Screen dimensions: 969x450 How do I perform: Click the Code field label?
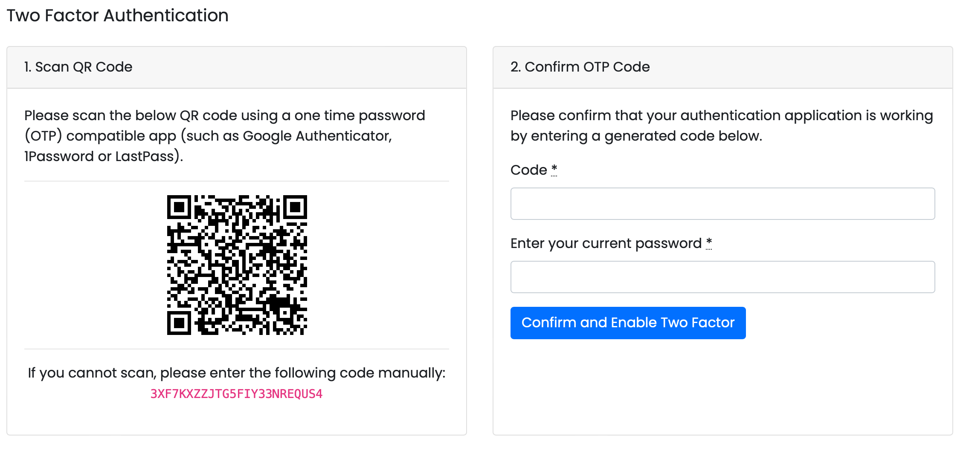pyautogui.click(x=528, y=170)
